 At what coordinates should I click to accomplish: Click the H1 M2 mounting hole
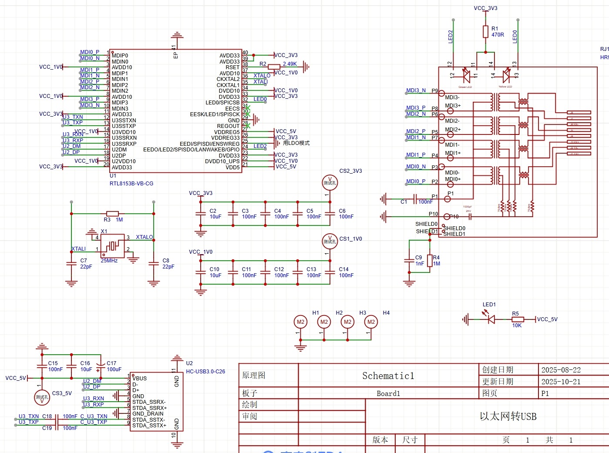click(x=300, y=322)
